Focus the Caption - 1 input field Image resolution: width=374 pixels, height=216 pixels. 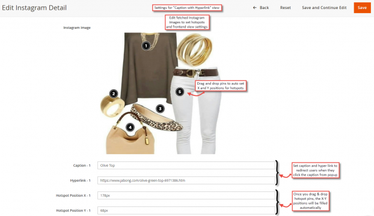click(x=186, y=166)
